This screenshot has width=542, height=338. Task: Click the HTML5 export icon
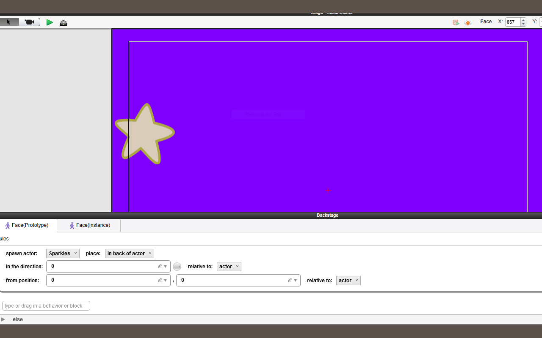(456, 22)
